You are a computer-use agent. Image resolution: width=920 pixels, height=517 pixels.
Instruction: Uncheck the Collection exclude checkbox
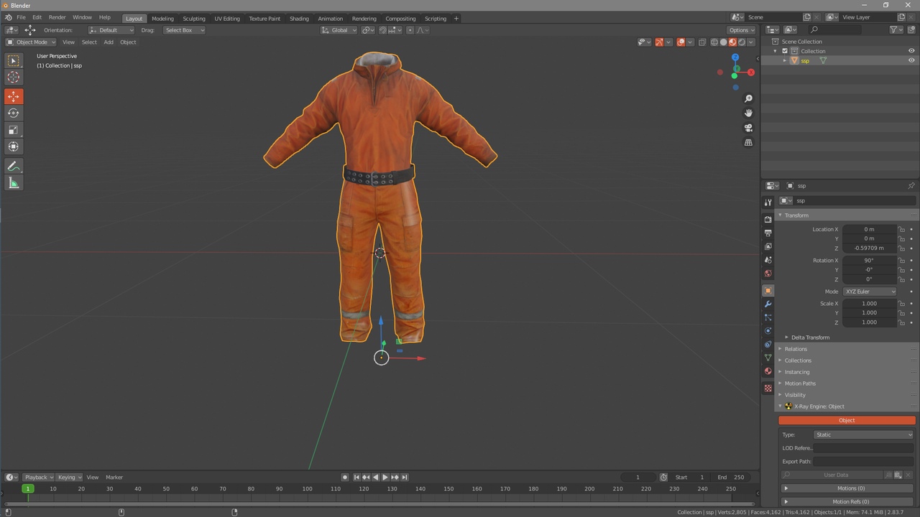tap(785, 51)
